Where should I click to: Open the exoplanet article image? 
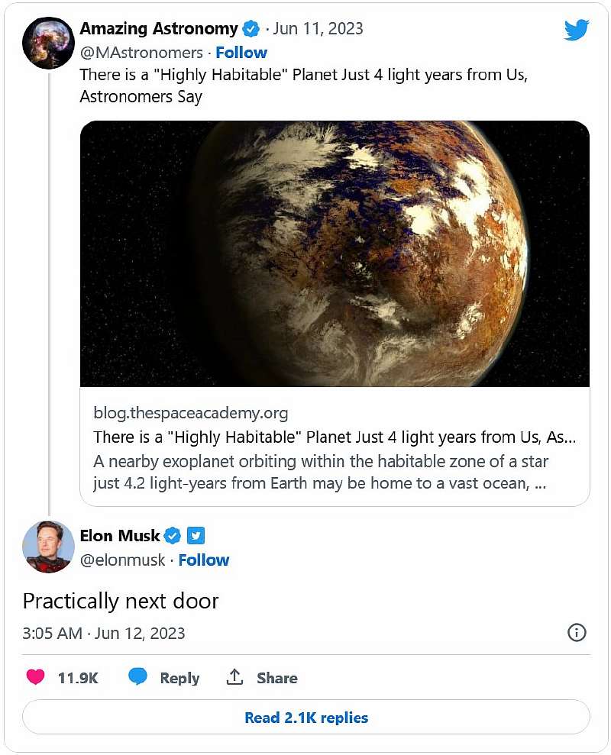point(335,253)
